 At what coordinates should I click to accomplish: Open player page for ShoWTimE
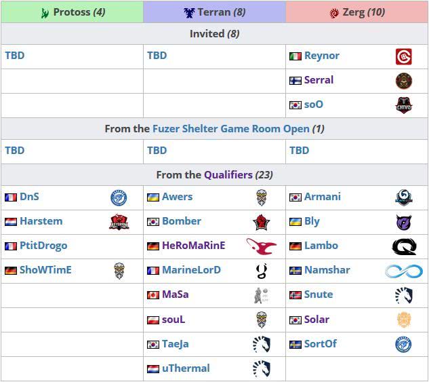(x=45, y=270)
